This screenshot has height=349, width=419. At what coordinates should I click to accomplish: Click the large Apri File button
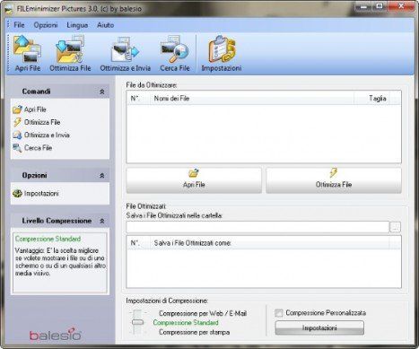tap(194, 180)
